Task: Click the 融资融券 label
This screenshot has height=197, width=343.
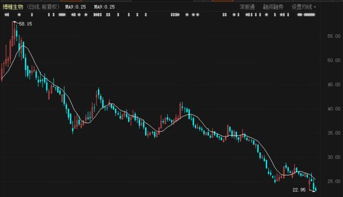Action: (273, 7)
